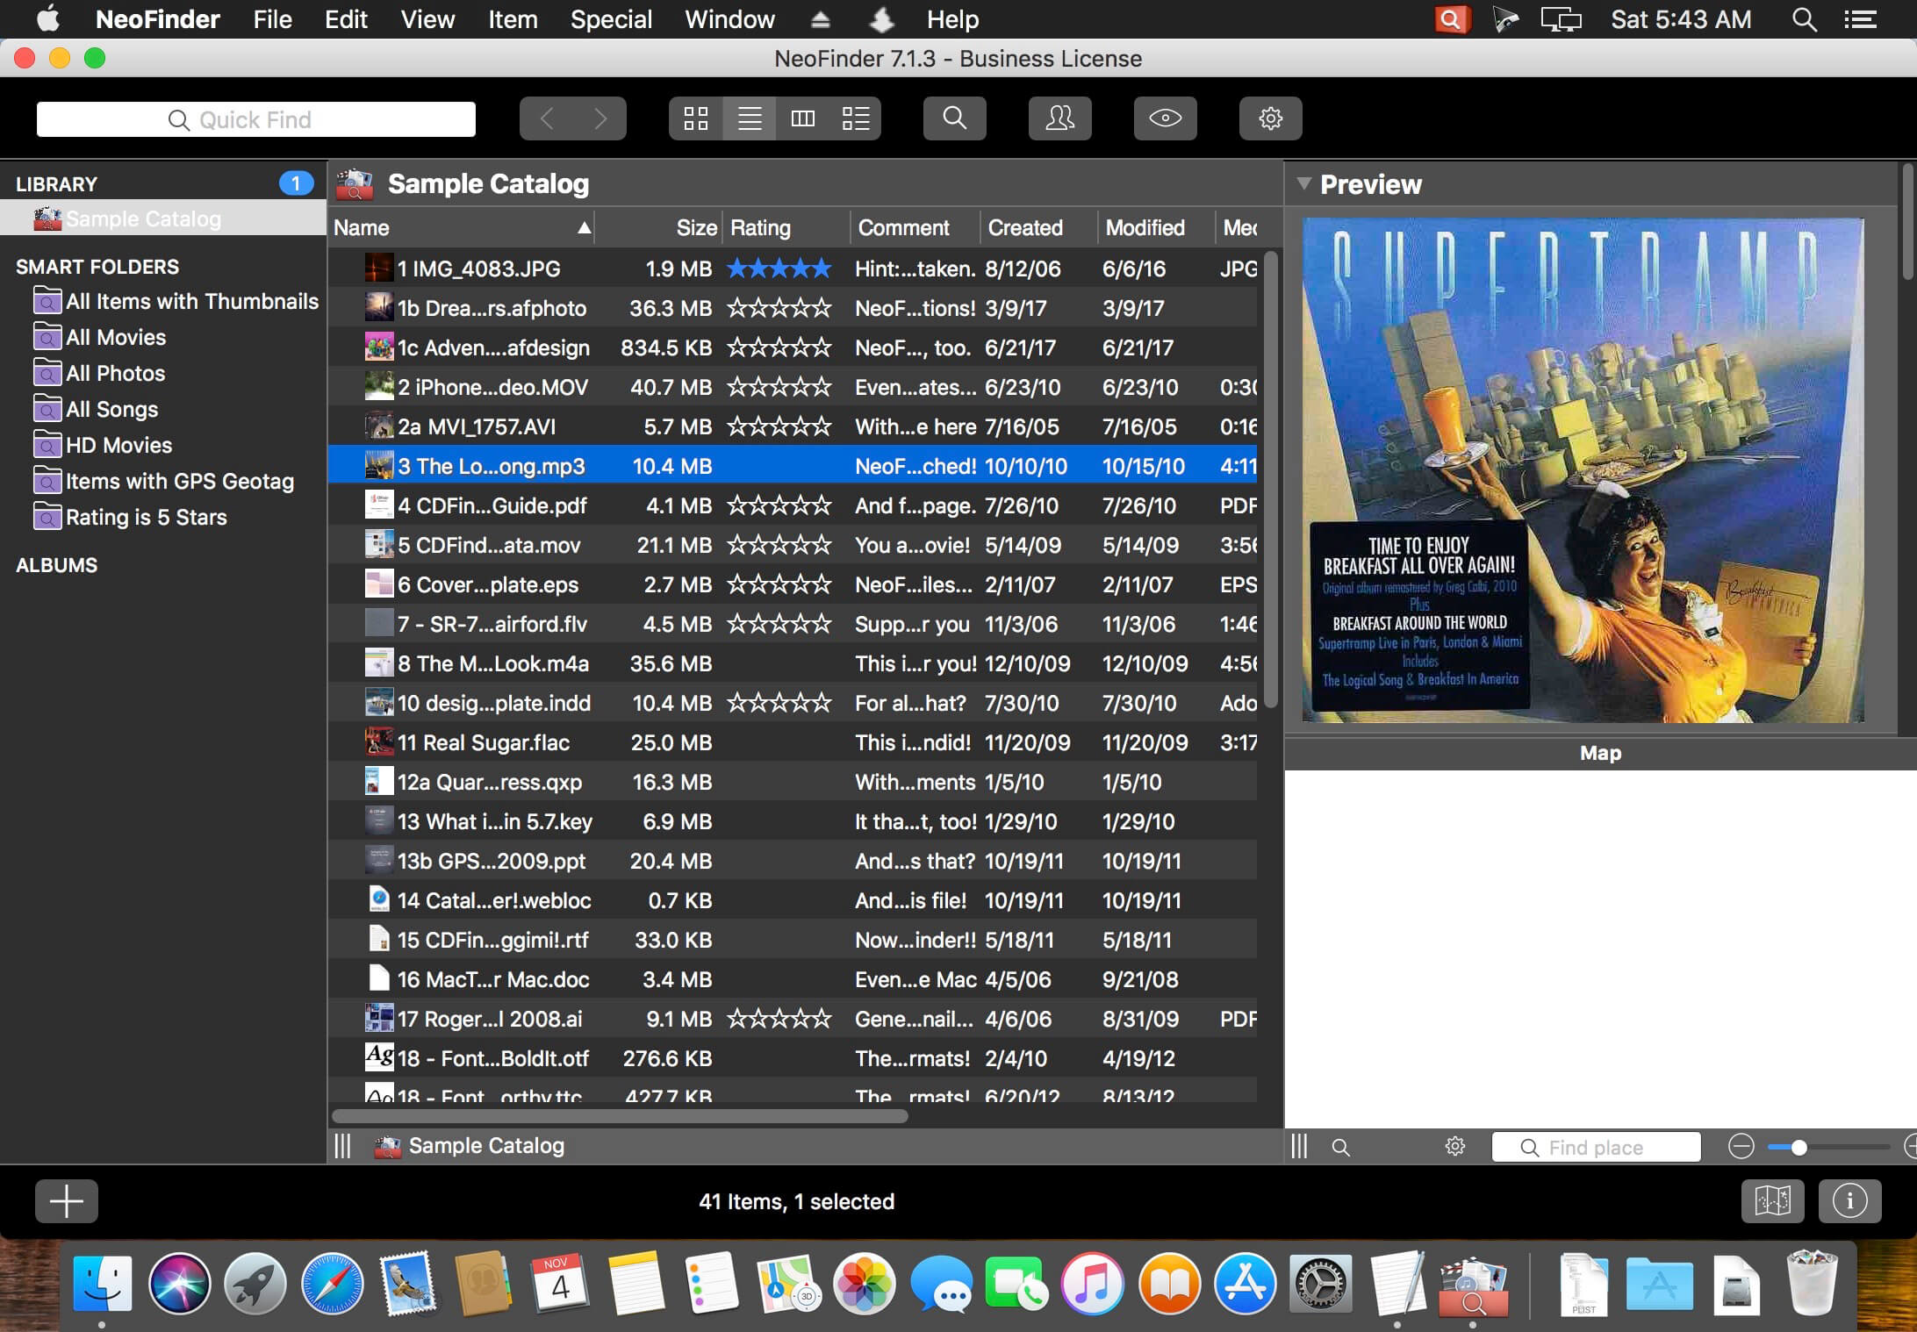Open iTunes from the Dock
This screenshot has width=1917, height=1332.
point(1092,1285)
